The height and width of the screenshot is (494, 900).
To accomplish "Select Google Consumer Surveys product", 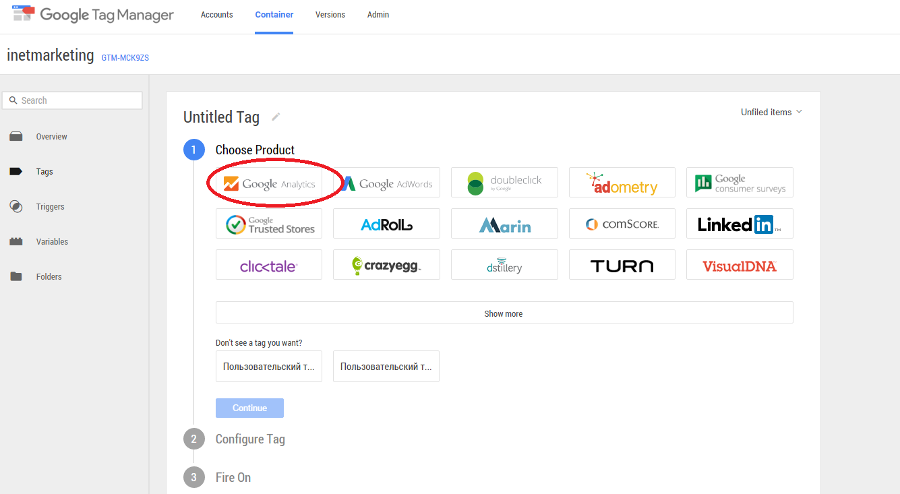I will pyautogui.click(x=740, y=183).
